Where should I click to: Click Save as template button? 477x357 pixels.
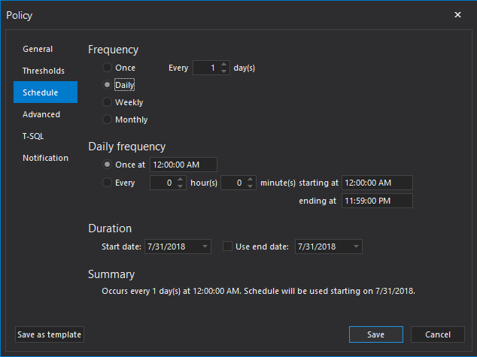(49, 334)
